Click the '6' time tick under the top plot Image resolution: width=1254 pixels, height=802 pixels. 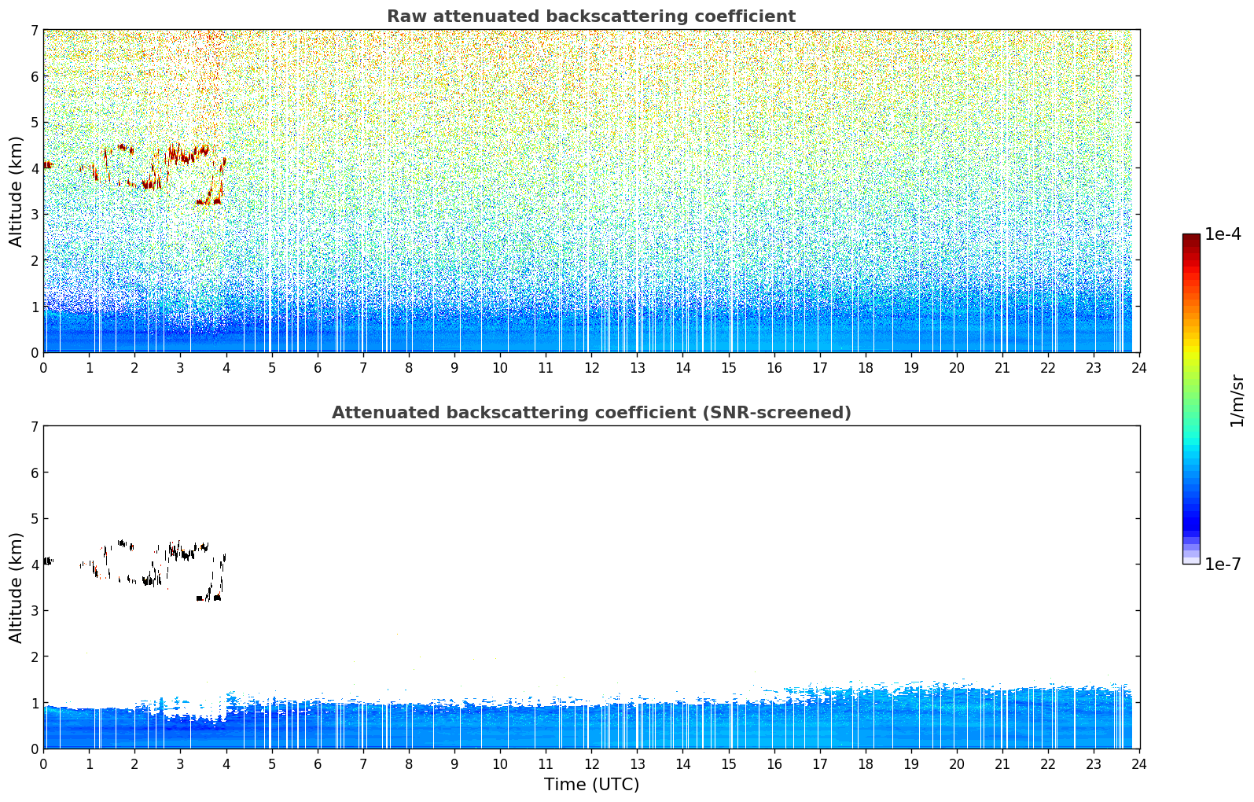(318, 367)
